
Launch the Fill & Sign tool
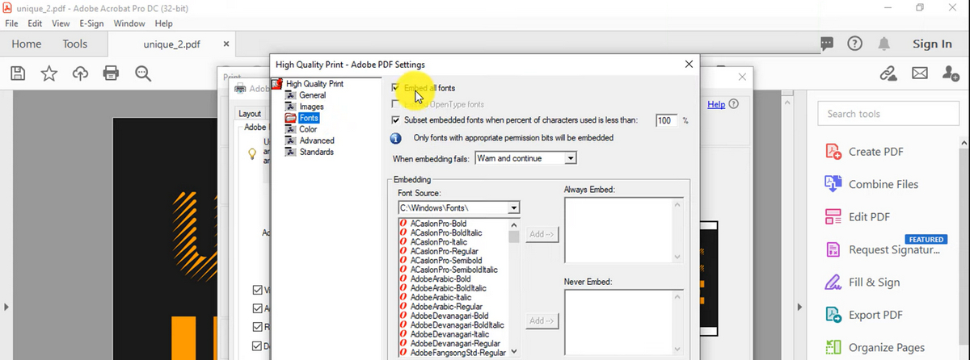874,283
